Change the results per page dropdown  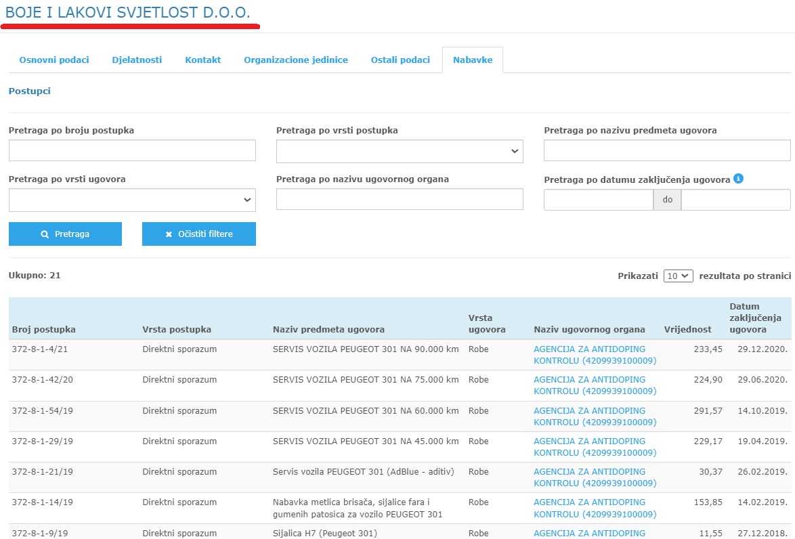[x=678, y=276]
